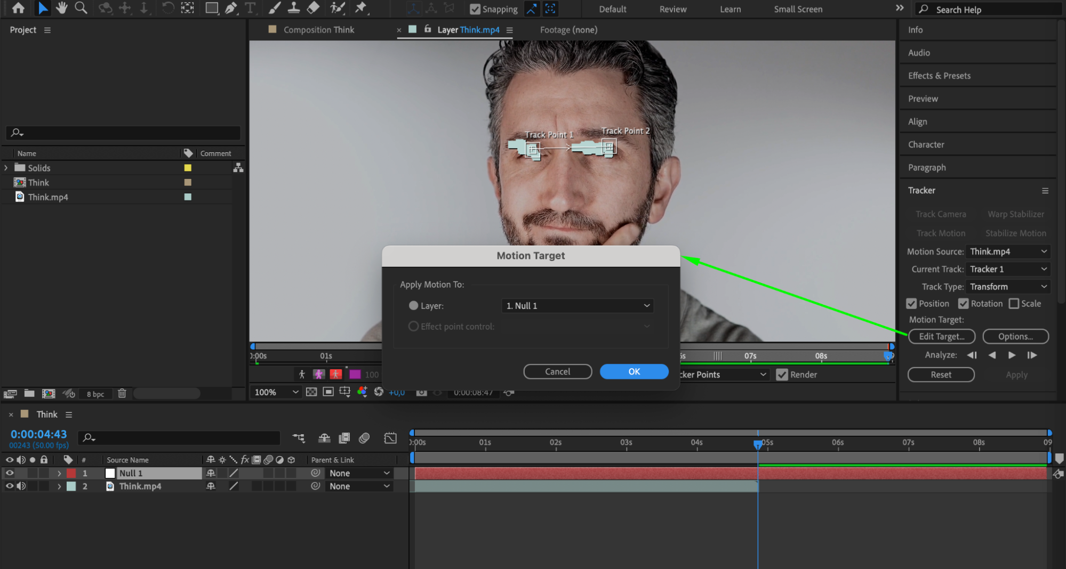Enable the Scale checkbox in Tracker
Viewport: 1066px width, 569px height.
click(x=1014, y=304)
